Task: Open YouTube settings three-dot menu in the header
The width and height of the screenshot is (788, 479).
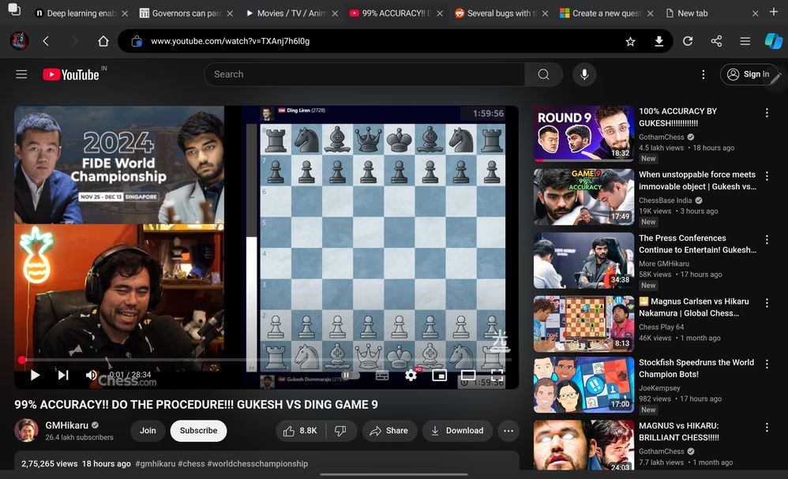Action: pos(703,74)
